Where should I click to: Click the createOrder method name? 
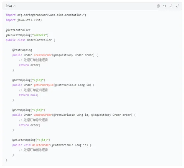(43, 55)
